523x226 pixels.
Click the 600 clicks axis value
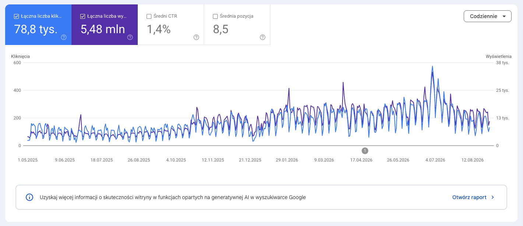(x=17, y=63)
